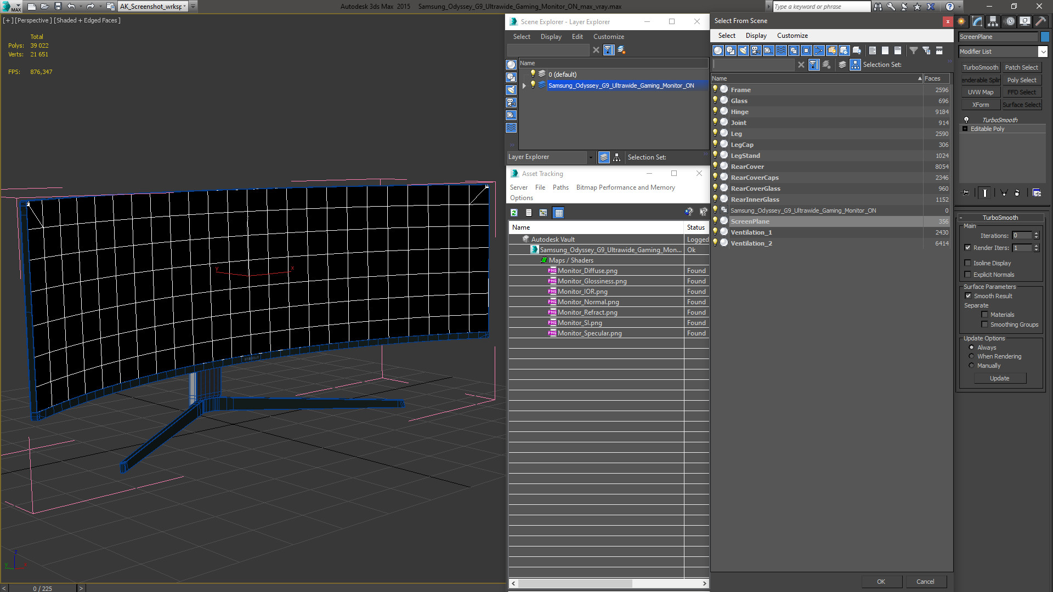Image resolution: width=1053 pixels, height=592 pixels.
Task: Click the Poly Select modifier button
Action: (x=1022, y=80)
